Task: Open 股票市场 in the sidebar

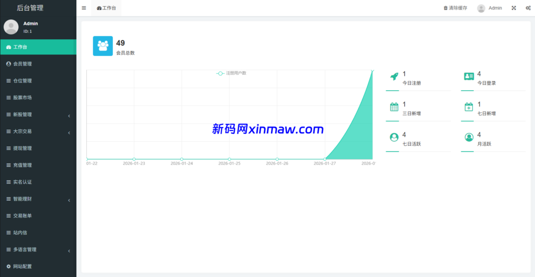Action: click(38, 98)
